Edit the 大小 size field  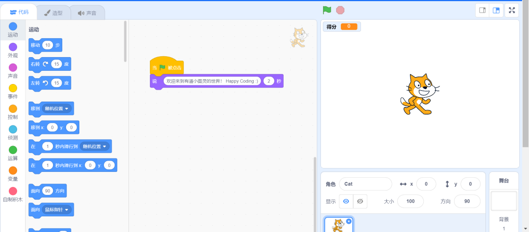coord(410,201)
